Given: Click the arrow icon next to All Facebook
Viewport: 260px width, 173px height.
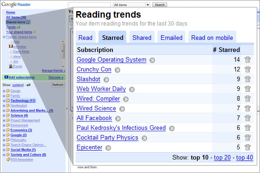Looking at the screenshot, I should [x=118, y=119].
